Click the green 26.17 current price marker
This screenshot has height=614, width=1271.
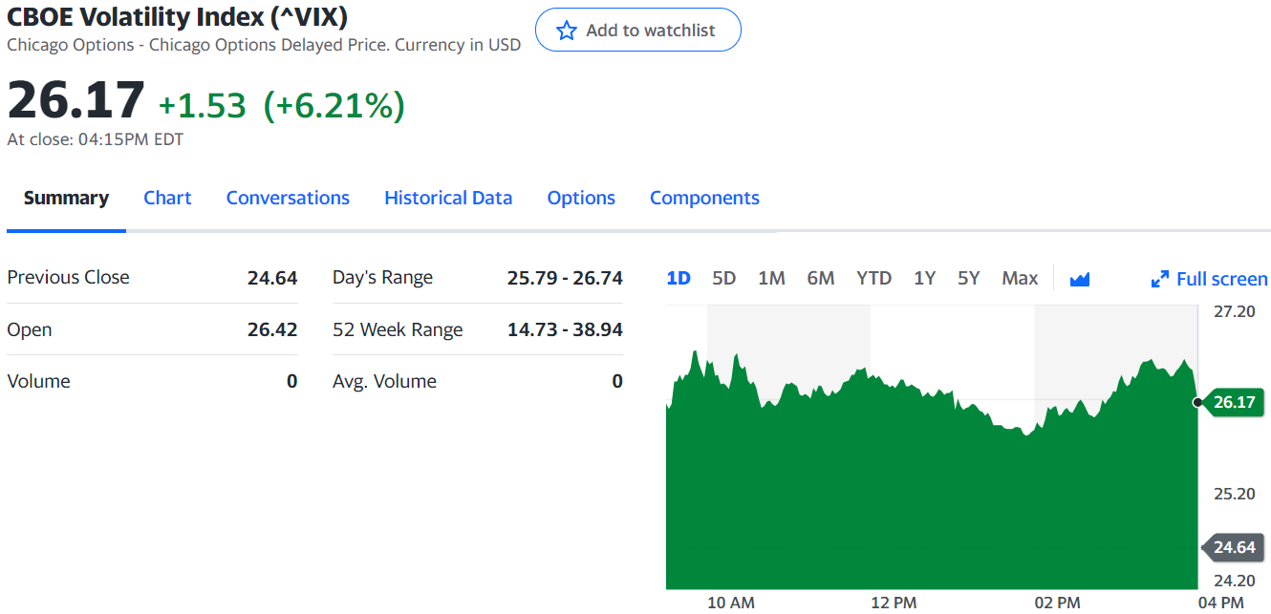click(x=1233, y=402)
